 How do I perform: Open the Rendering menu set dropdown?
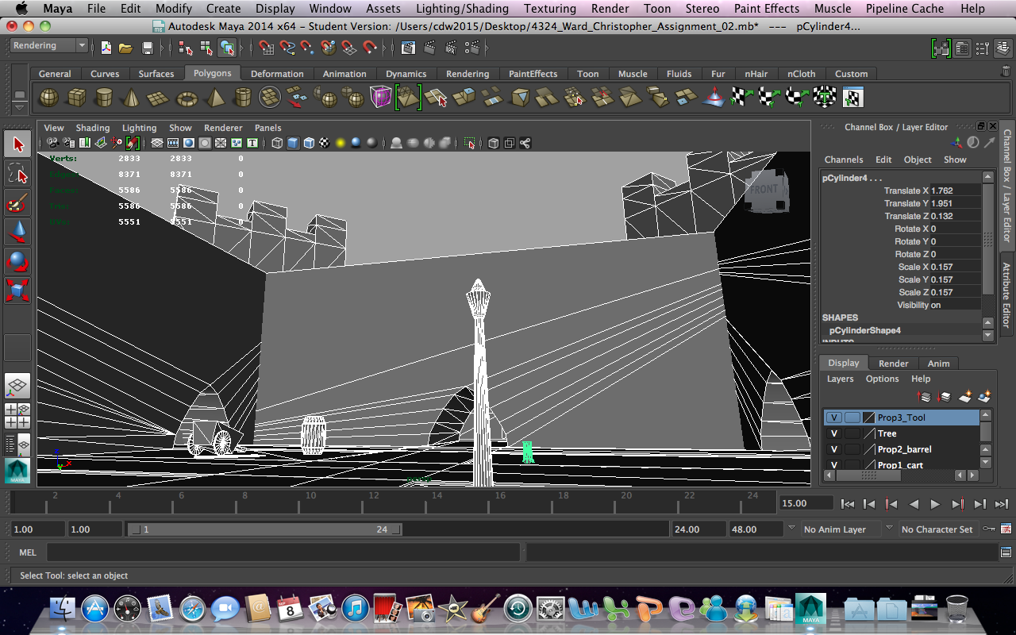(49, 46)
